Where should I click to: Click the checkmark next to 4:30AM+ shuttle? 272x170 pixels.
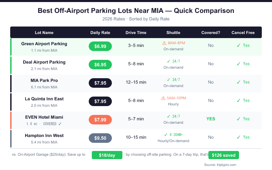166,135
